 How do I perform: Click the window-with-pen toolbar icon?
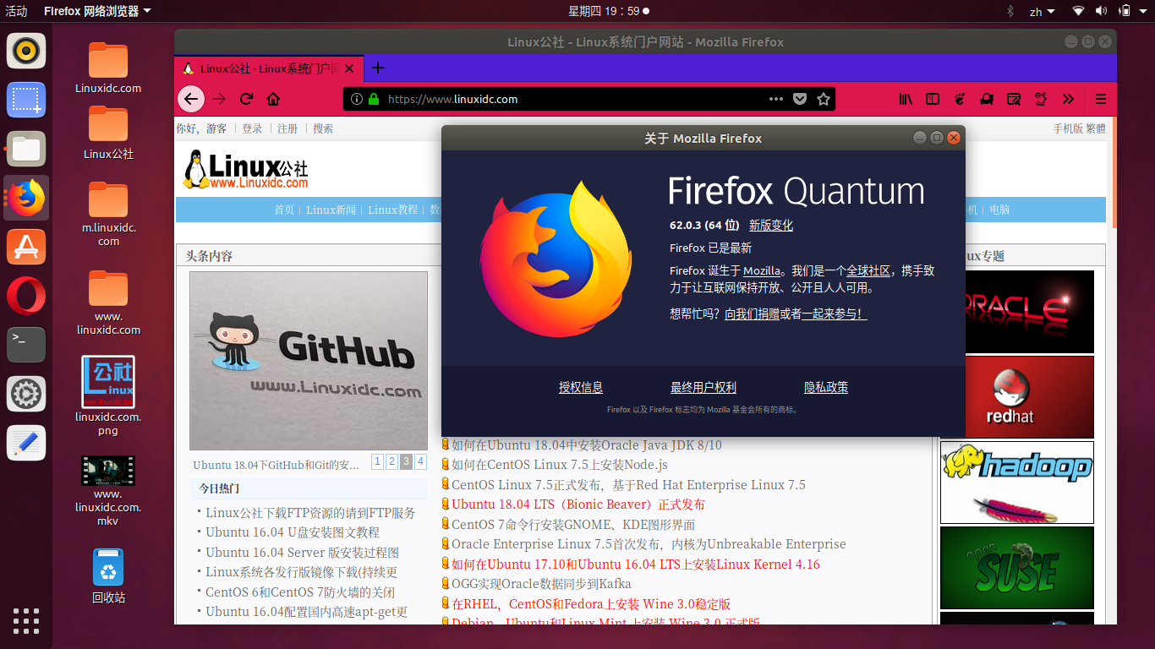click(x=1014, y=99)
